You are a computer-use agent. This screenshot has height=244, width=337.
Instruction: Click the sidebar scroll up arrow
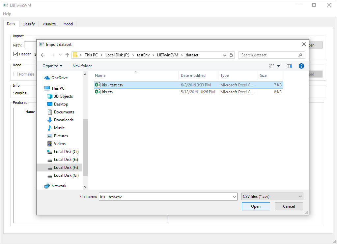pos(85,74)
